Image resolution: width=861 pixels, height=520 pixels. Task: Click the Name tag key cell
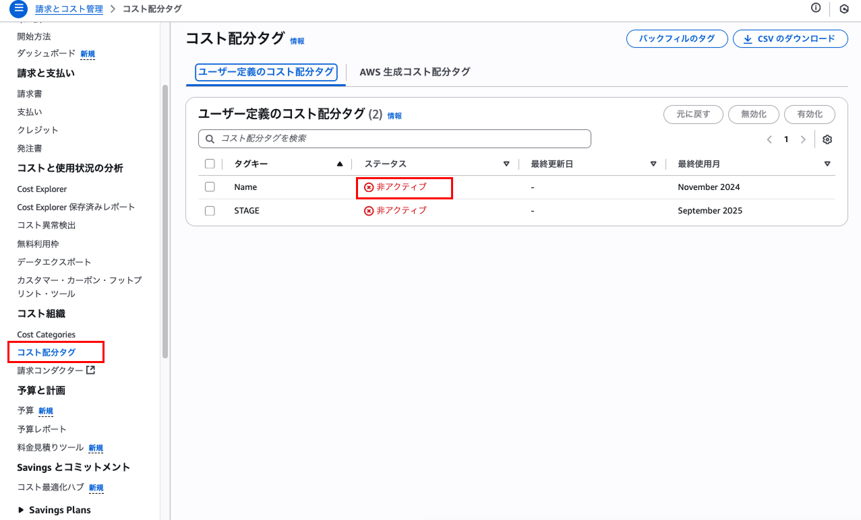[x=245, y=187]
